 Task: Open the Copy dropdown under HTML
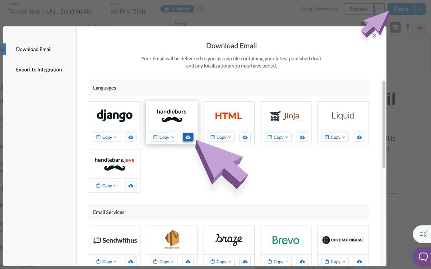pyautogui.click(x=221, y=137)
